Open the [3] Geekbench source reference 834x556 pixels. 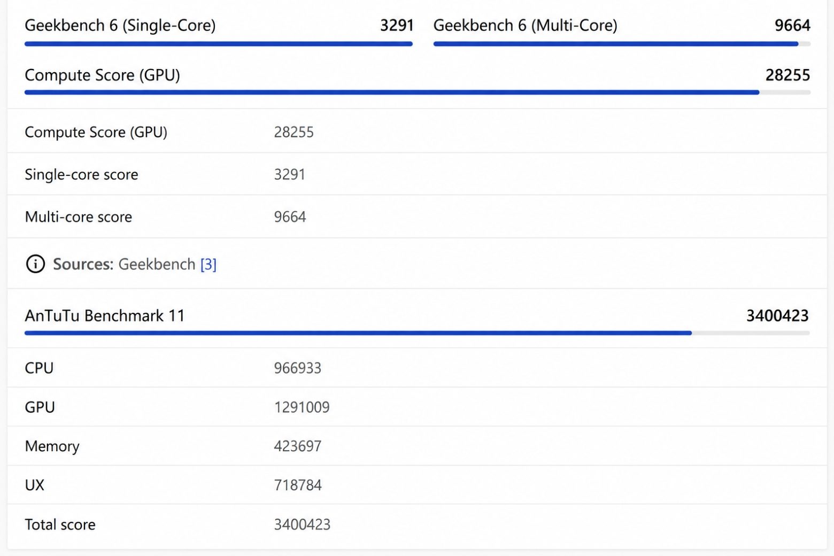pyautogui.click(x=208, y=265)
